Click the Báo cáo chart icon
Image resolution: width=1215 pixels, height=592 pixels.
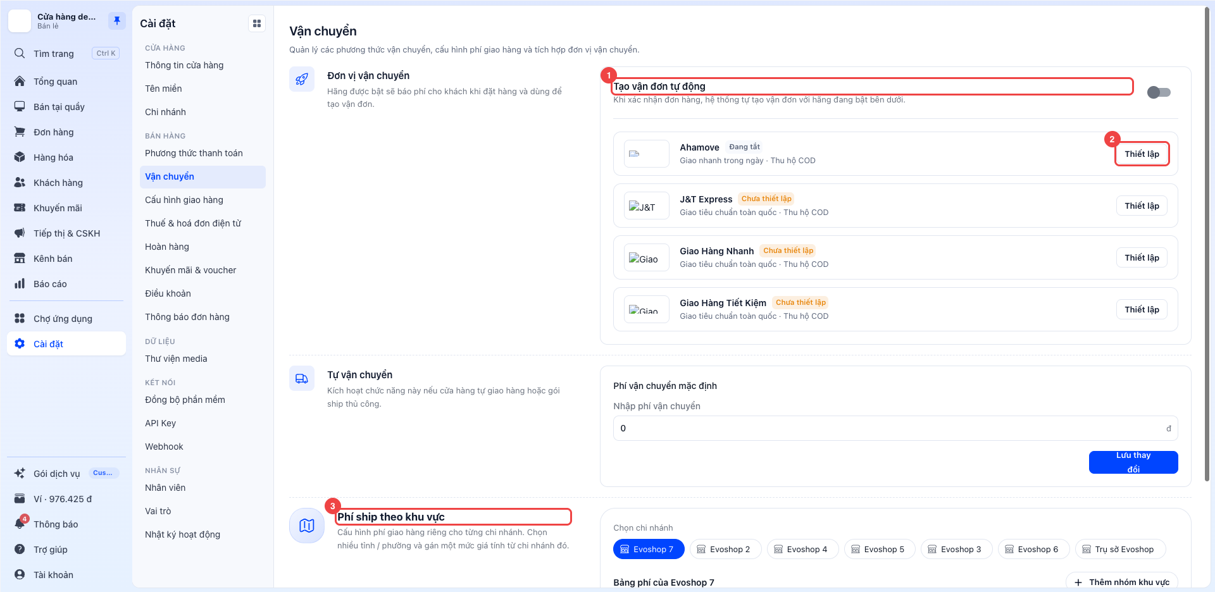click(20, 284)
